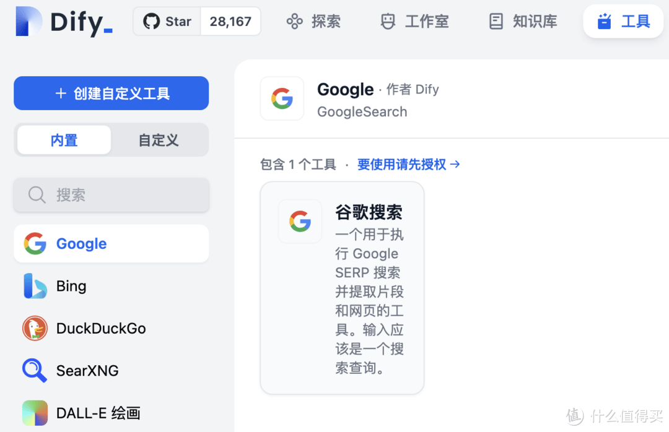The height and width of the screenshot is (432, 669).
Task: Click the 要使用请先授权 link
Action: (x=403, y=164)
